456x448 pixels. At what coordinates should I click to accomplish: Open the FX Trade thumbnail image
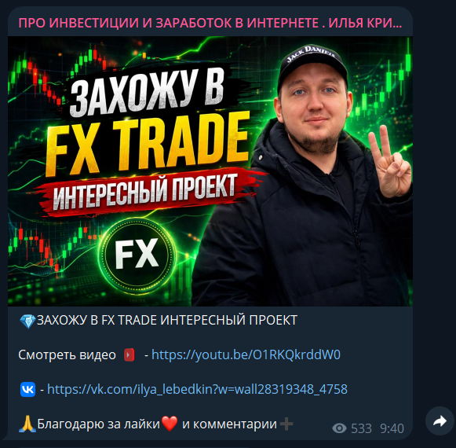tap(210, 171)
